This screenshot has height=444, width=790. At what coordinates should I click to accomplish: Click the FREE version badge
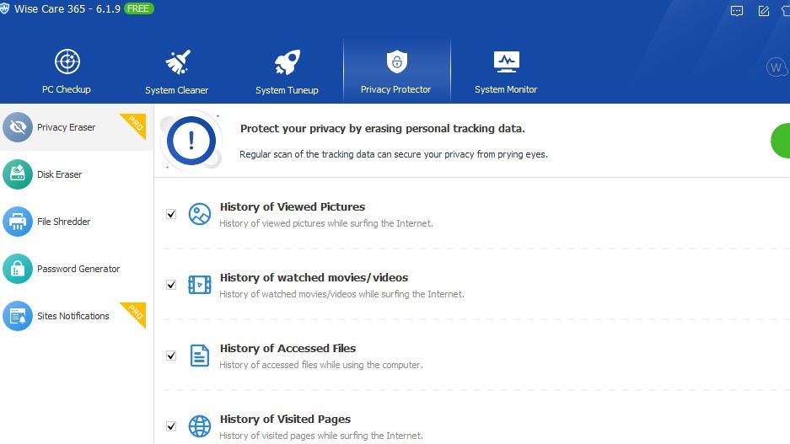coord(138,8)
